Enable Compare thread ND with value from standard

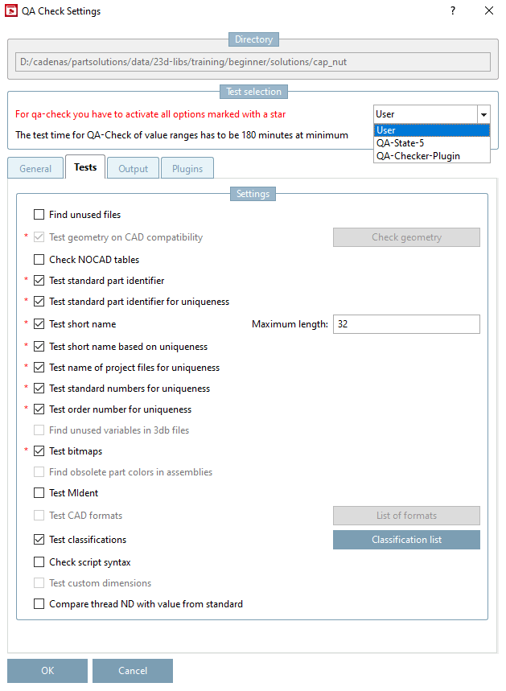(37, 603)
